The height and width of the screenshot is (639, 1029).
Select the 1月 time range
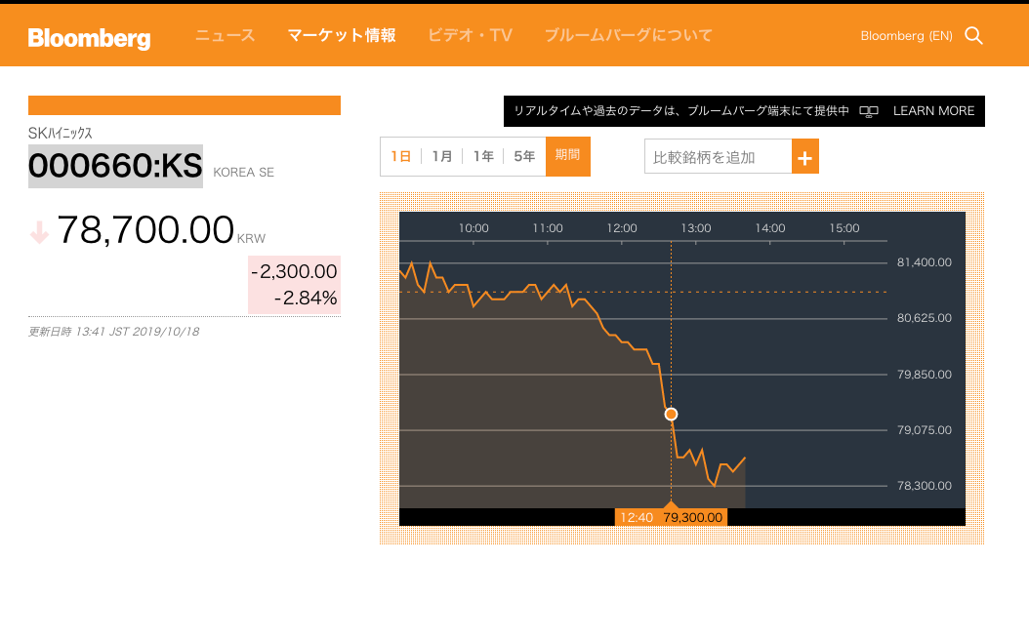click(442, 156)
